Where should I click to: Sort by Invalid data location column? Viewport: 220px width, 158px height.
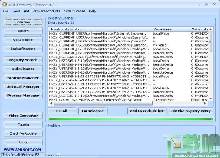tap(100, 29)
